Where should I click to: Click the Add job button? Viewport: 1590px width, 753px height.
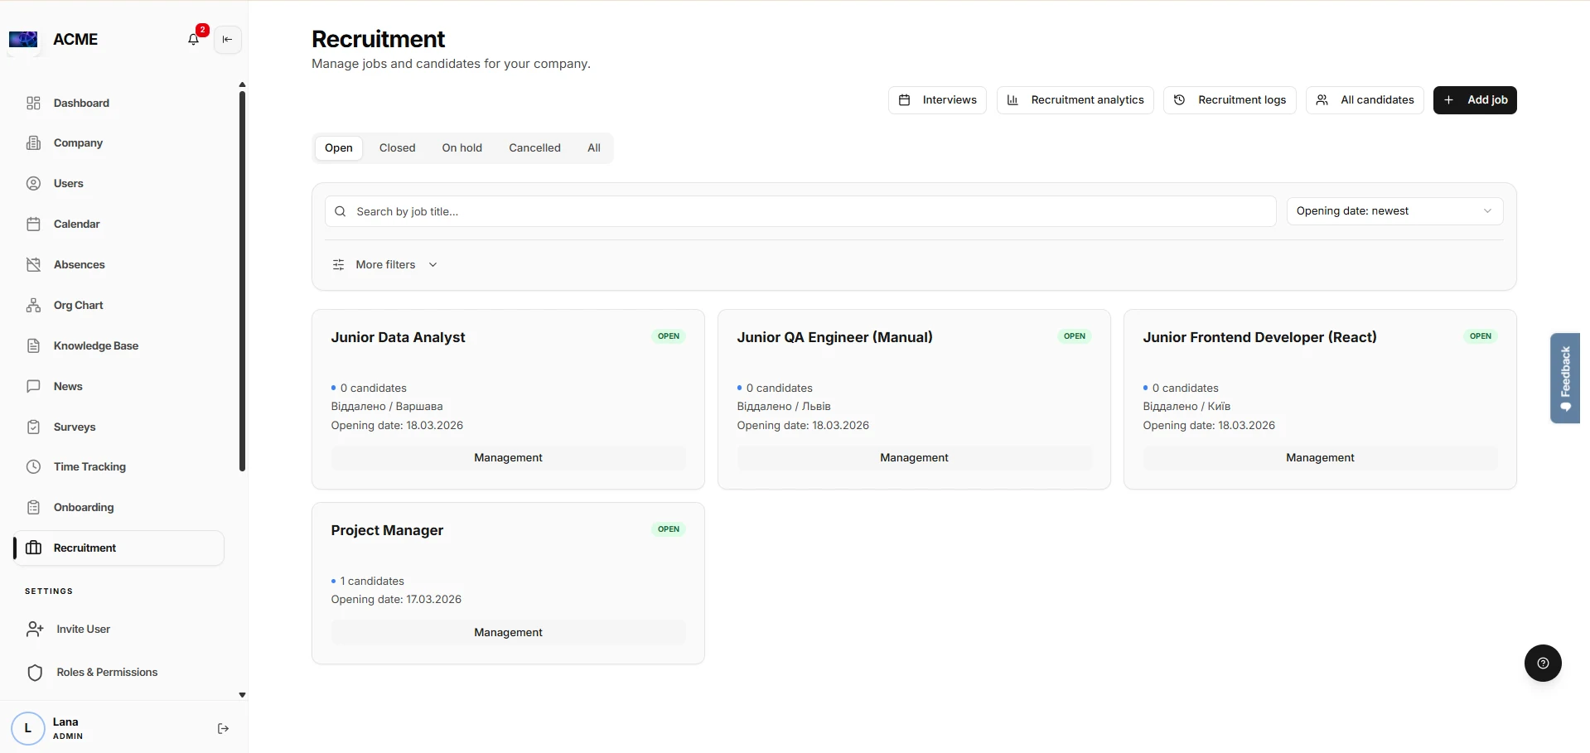coord(1475,100)
